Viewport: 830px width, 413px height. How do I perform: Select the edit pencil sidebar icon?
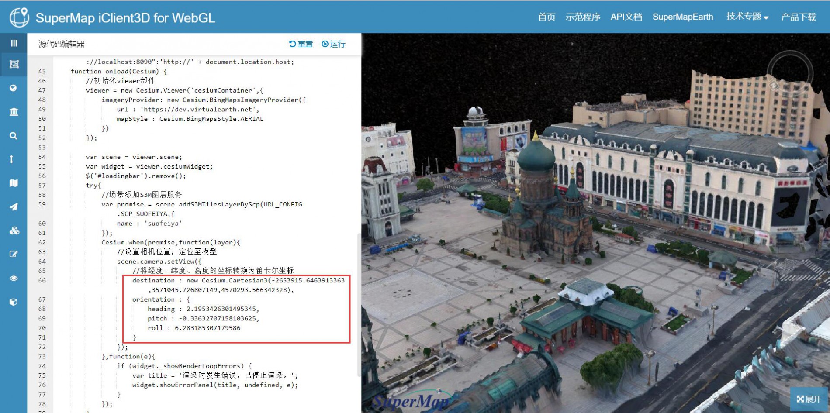[14, 254]
